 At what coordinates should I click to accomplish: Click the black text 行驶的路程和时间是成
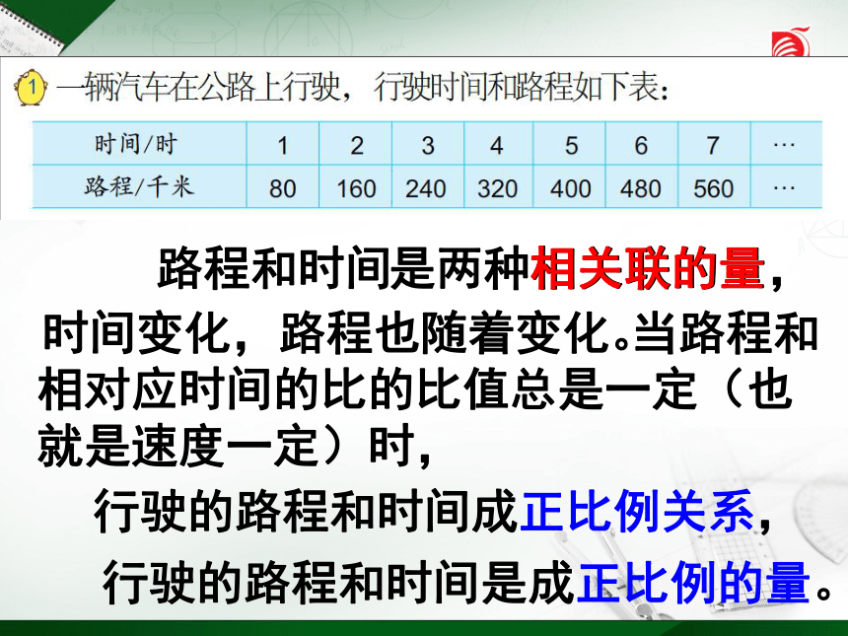(x=339, y=582)
